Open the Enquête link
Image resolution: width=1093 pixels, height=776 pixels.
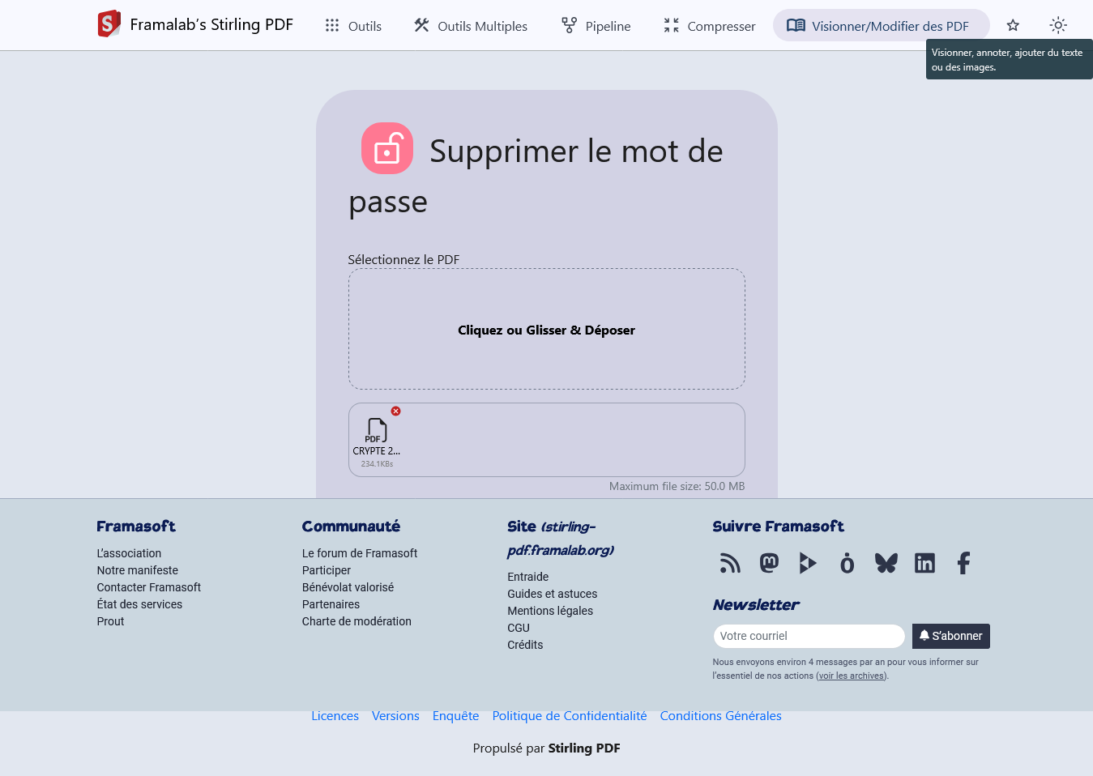pos(455,716)
